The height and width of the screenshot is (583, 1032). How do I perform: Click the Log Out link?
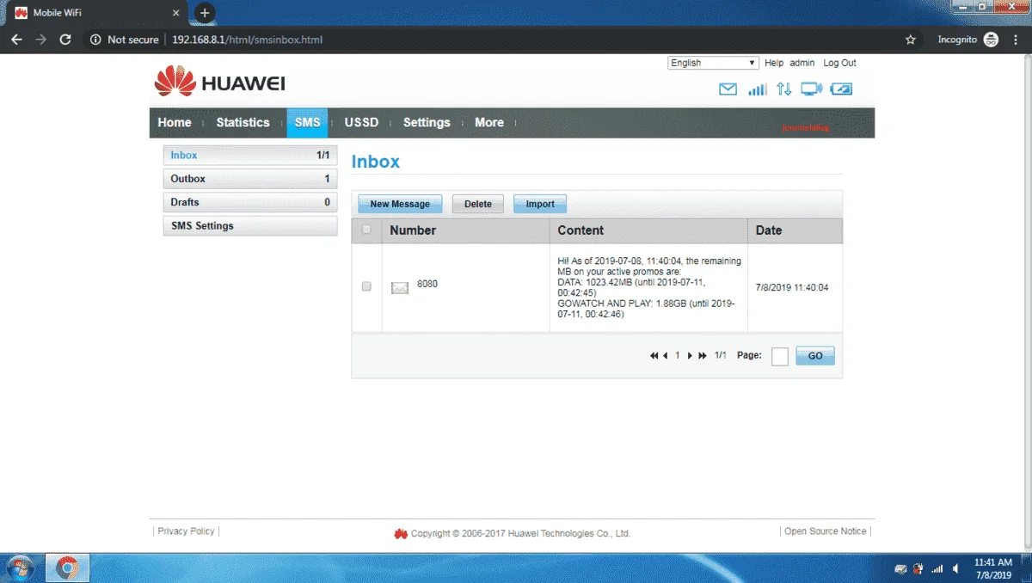[x=839, y=63]
